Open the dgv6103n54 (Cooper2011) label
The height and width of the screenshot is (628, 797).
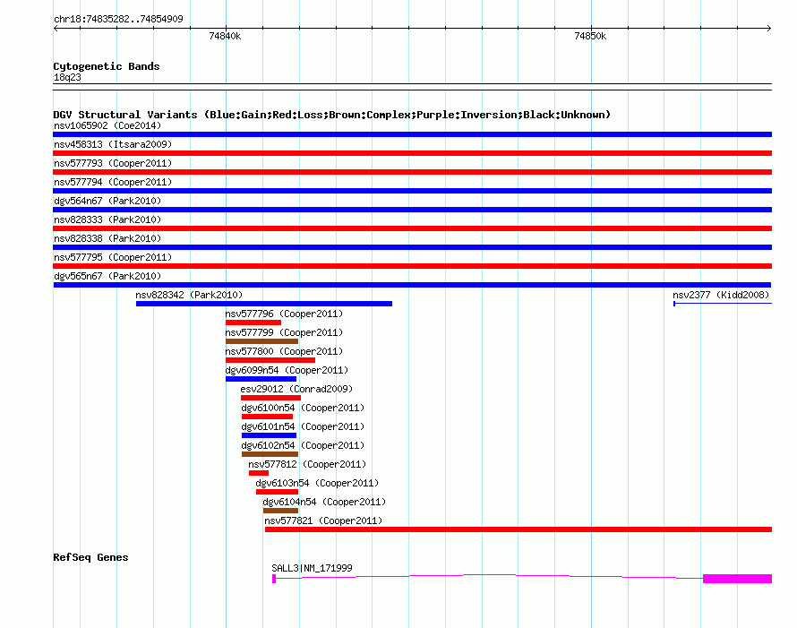(x=317, y=483)
